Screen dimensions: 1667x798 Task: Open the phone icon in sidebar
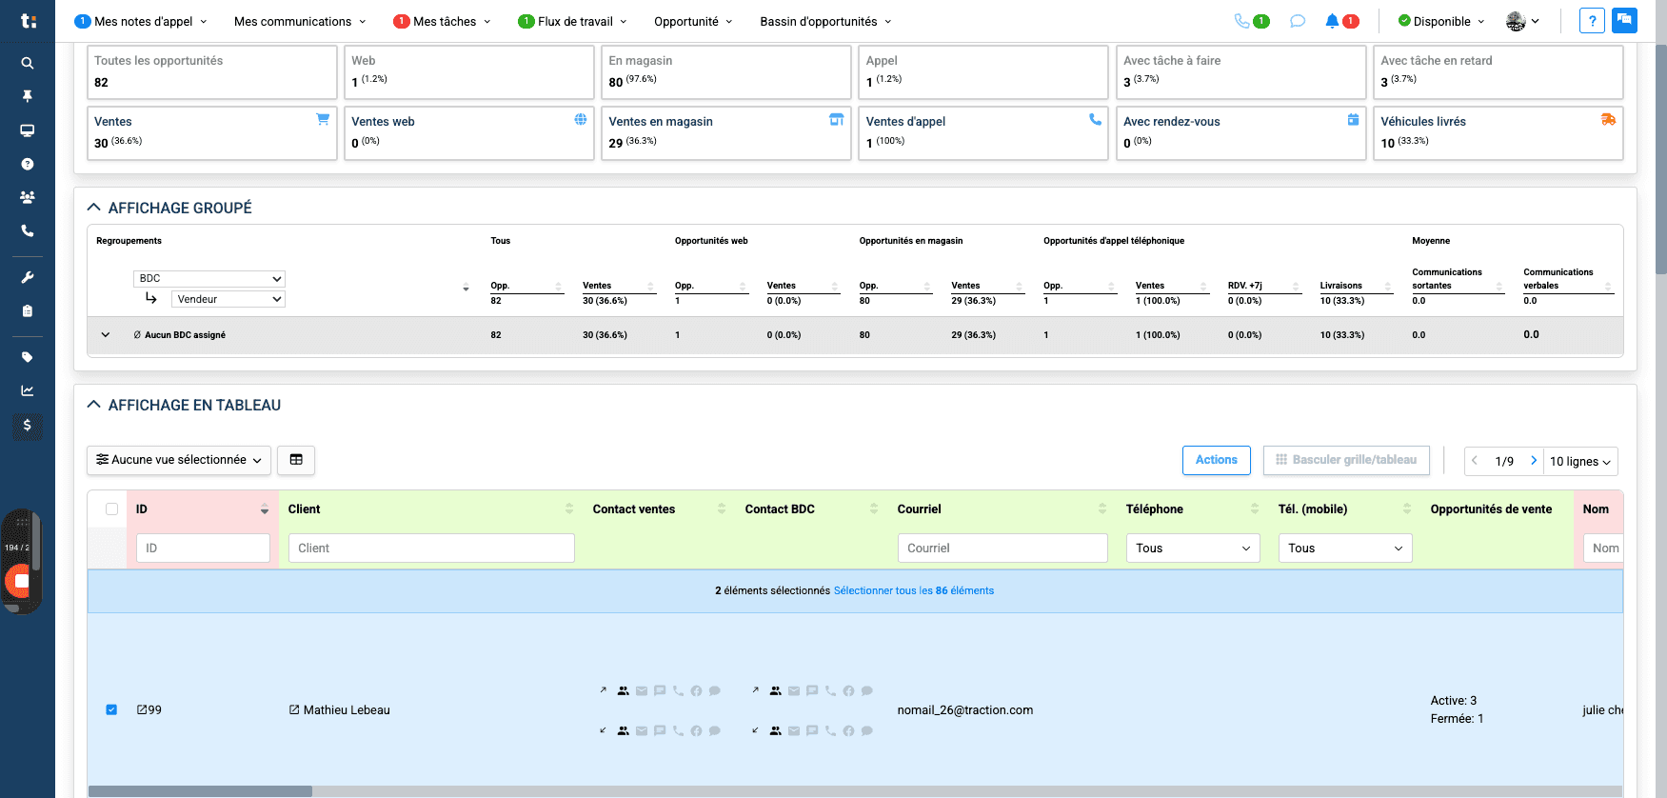[28, 230]
